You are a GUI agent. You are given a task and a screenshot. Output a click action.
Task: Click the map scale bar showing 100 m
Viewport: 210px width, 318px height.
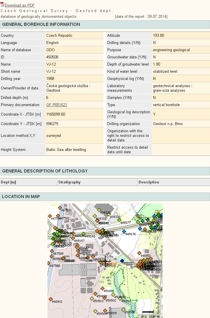148,312
